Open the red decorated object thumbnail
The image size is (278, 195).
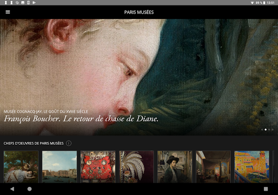(98, 167)
